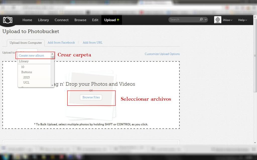Open the Edit menu item
This screenshot has width=257, height=160.
tap(95, 20)
